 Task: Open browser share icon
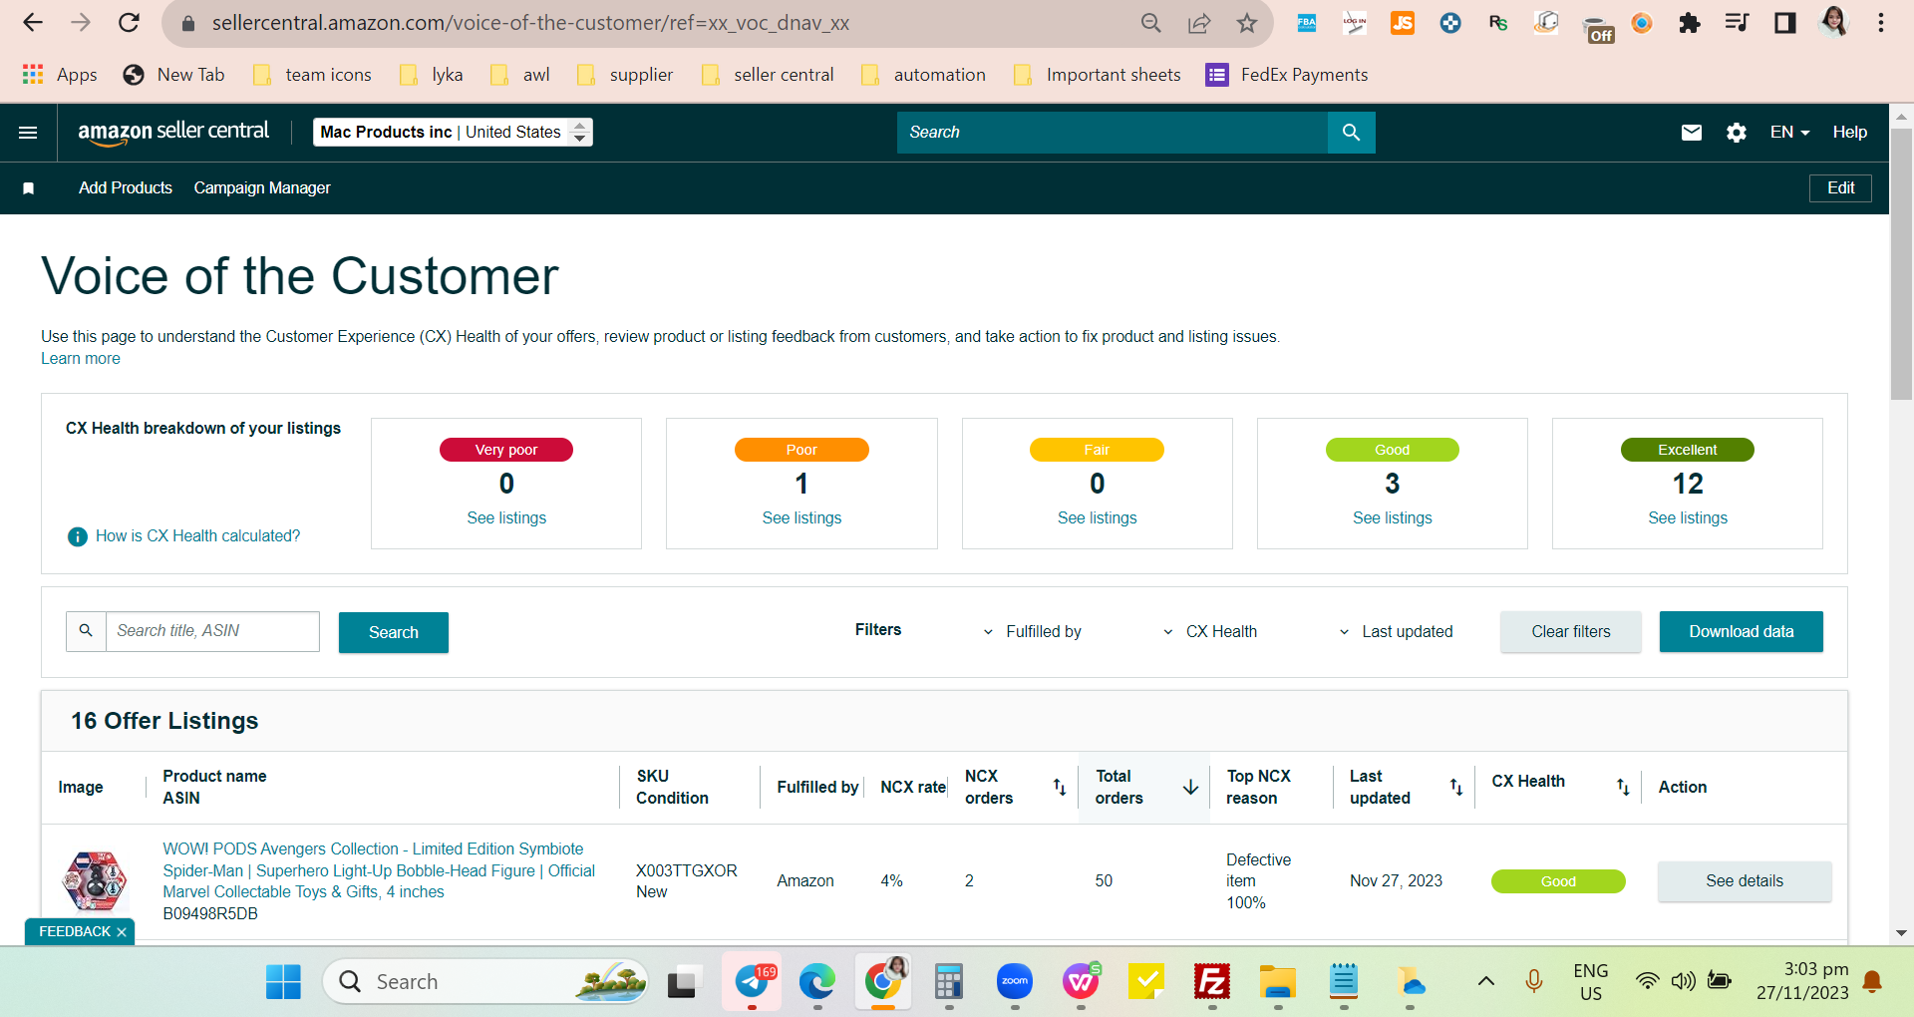coord(1199,23)
